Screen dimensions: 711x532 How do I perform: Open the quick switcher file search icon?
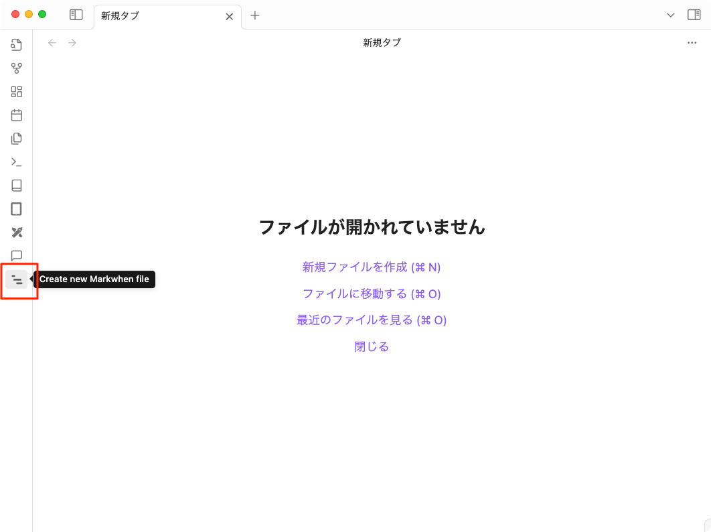[x=16, y=44]
